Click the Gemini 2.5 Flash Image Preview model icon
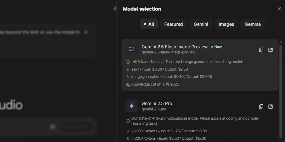The width and height of the screenshot is (285, 142). [132, 49]
